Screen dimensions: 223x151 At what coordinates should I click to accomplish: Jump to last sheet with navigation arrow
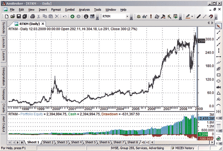(x=22, y=142)
